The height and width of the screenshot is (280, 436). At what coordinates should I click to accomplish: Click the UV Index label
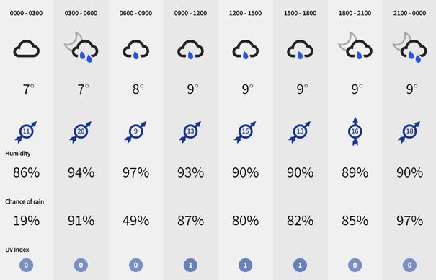tap(17, 250)
